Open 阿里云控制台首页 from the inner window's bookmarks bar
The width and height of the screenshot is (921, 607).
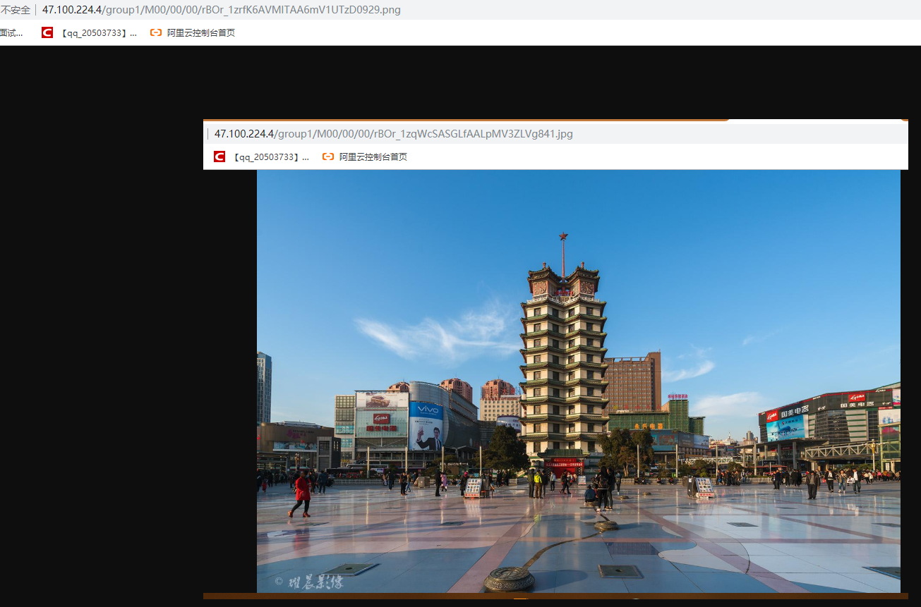[373, 157]
